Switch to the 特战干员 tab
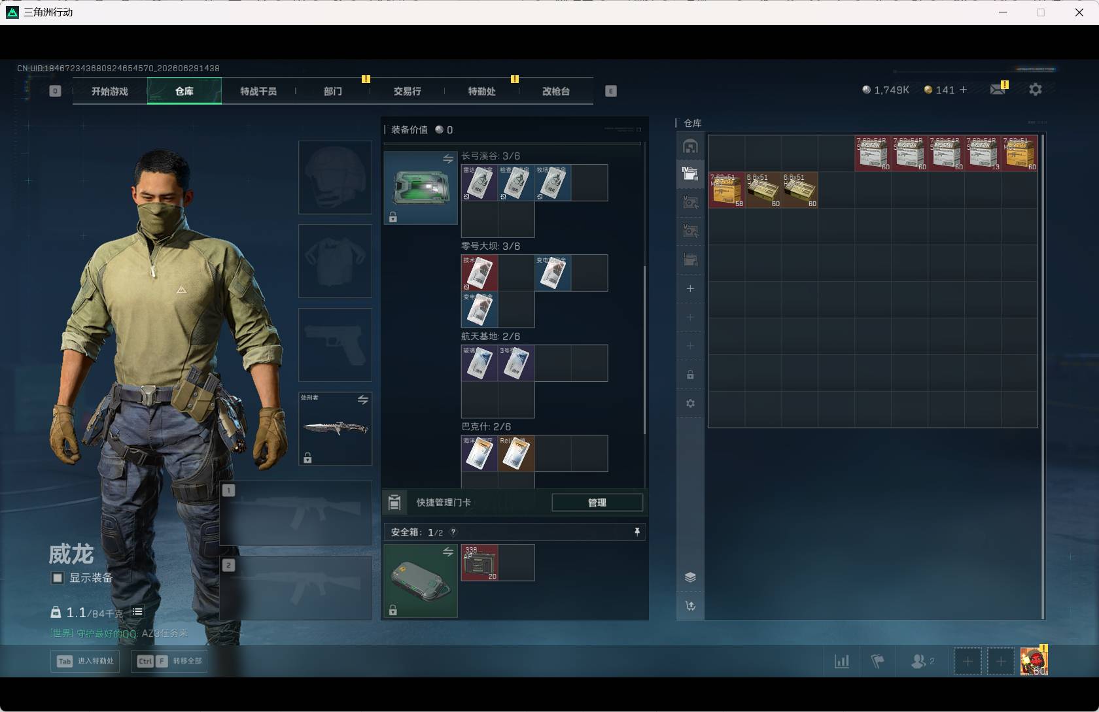 [x=258, y=91]
